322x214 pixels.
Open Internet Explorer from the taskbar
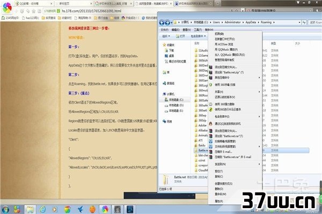tap(42, 209)
